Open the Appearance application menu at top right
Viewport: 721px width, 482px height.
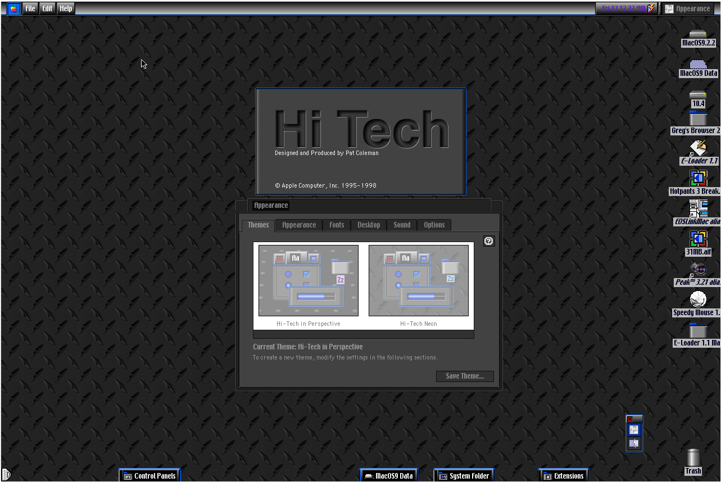coord(688,8)
